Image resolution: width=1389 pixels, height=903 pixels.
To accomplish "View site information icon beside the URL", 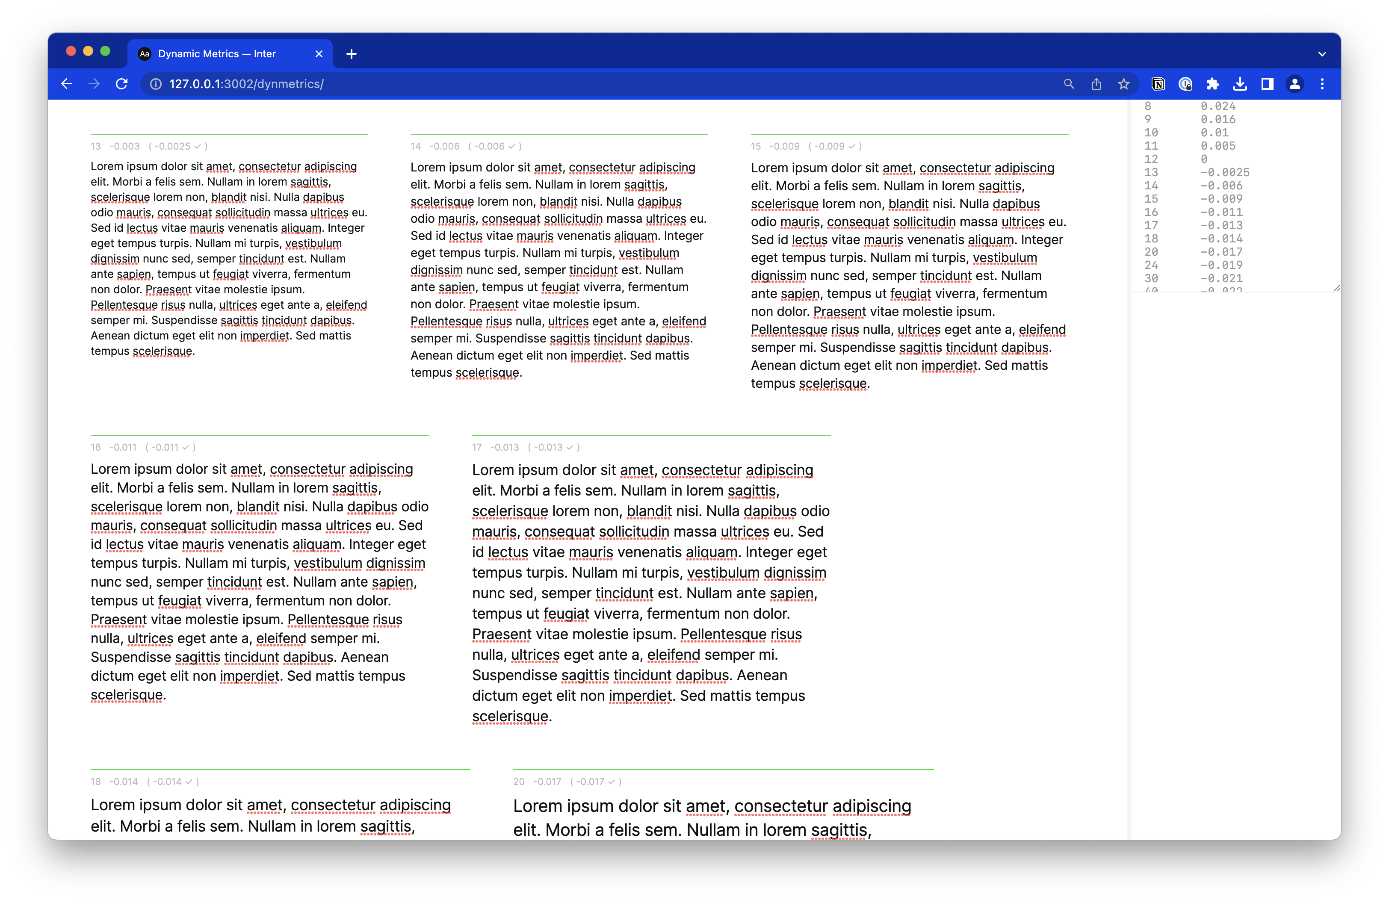I will [x=156, y=84].
